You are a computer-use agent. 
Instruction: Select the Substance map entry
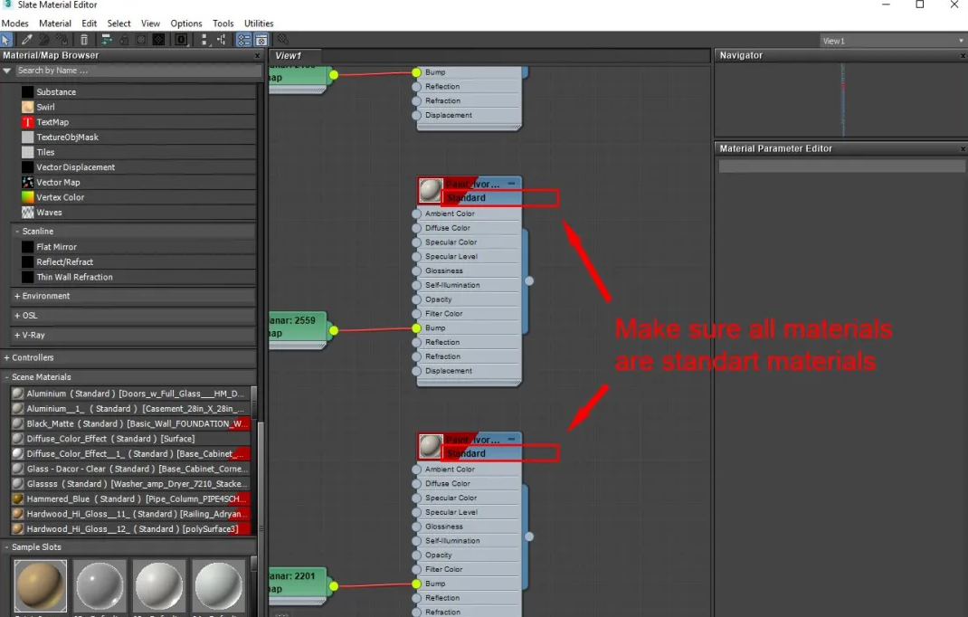click(138, 92)
